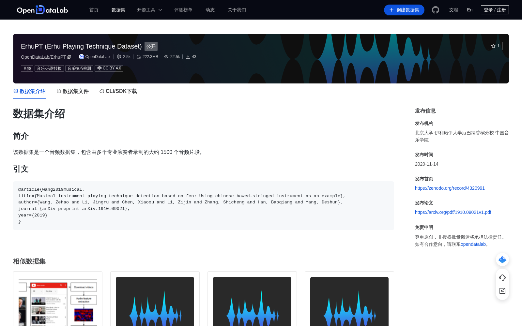The width and height of the screenshot is (522, 326).
Task: Click the 音频 tag
Action: click(27, 68)
